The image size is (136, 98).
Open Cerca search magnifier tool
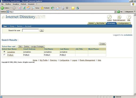pyautogui.click(x=36, y=8)
